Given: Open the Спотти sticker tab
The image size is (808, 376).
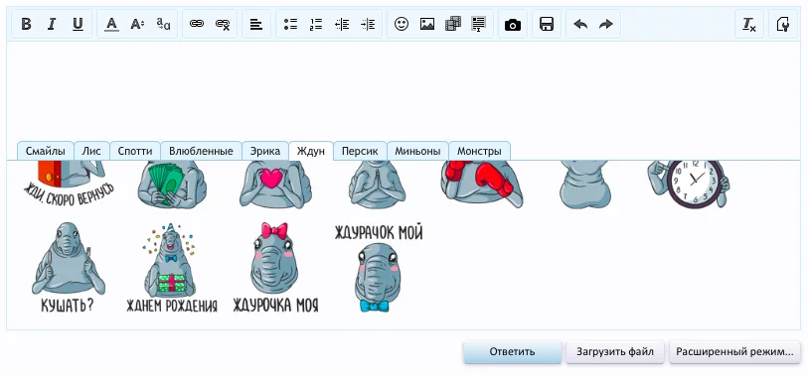Looking at the screenshot, I should (135, 151).
